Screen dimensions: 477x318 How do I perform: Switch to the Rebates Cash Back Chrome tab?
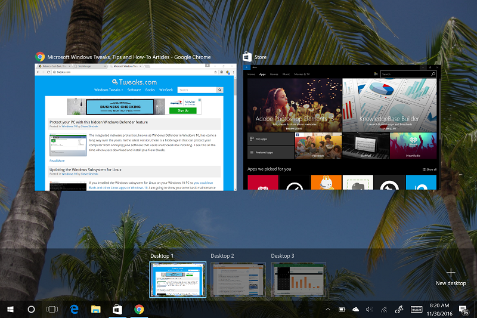(54, 66)
